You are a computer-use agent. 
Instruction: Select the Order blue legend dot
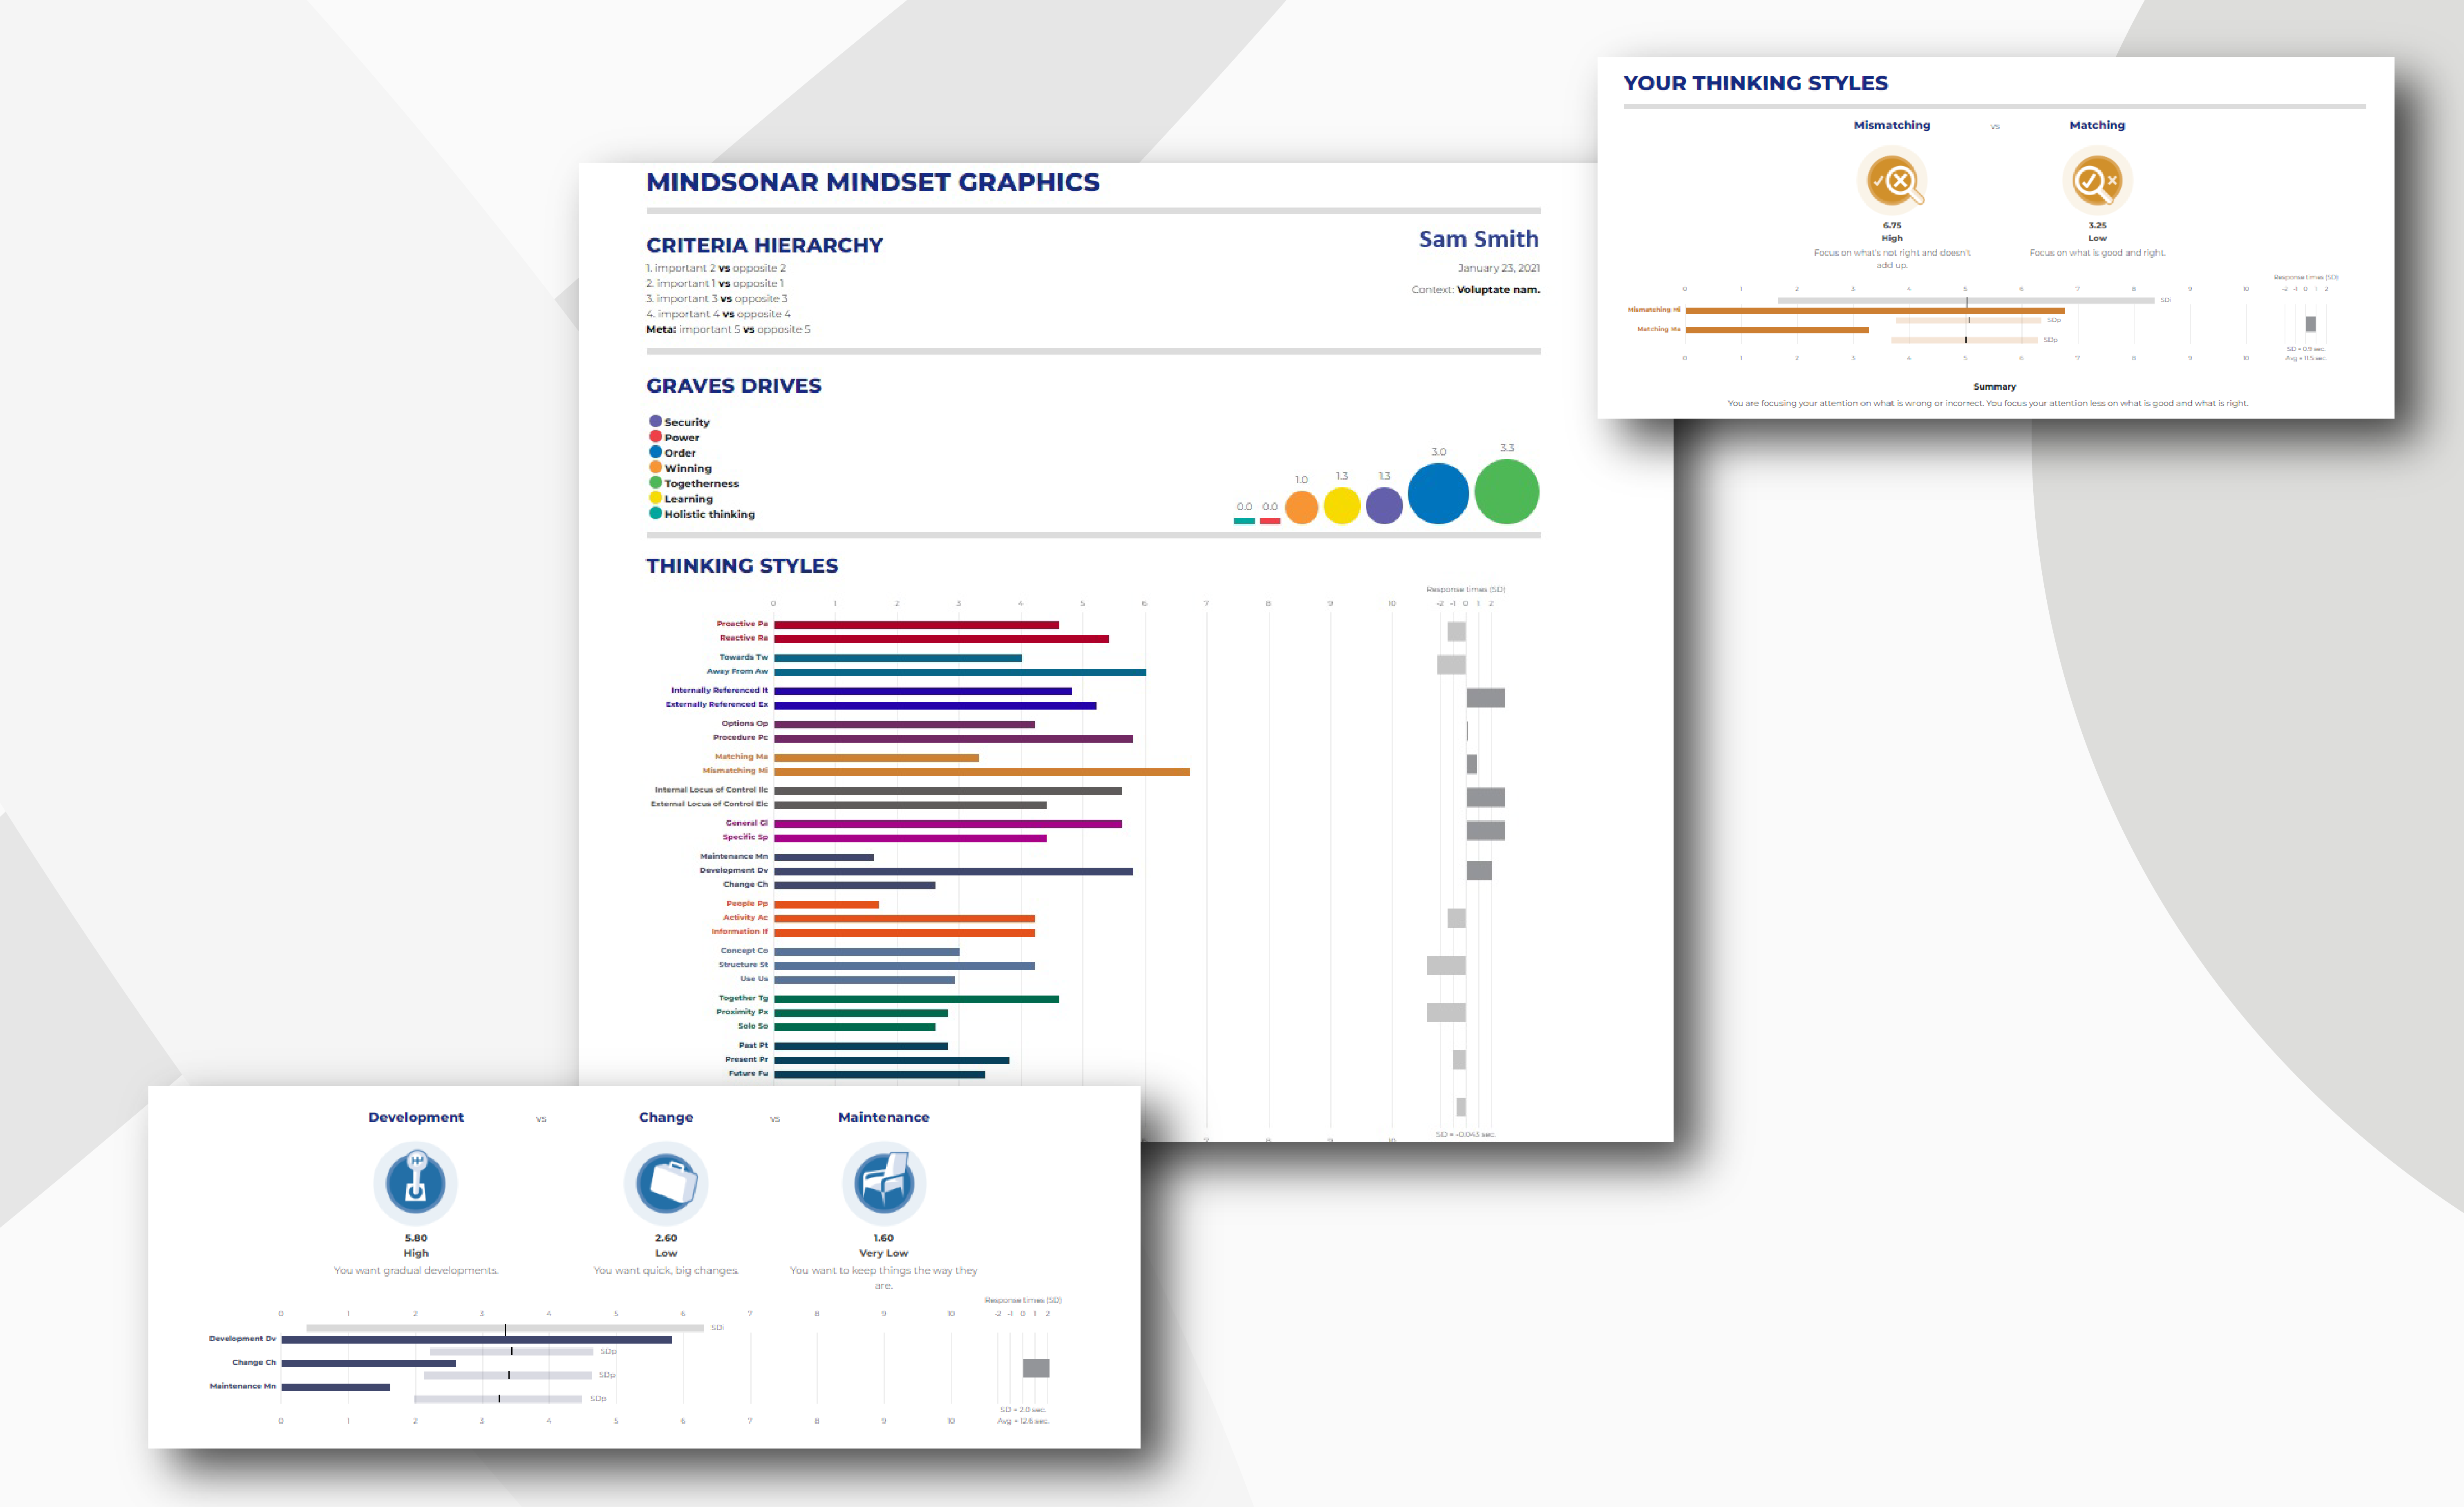(656, 452)
